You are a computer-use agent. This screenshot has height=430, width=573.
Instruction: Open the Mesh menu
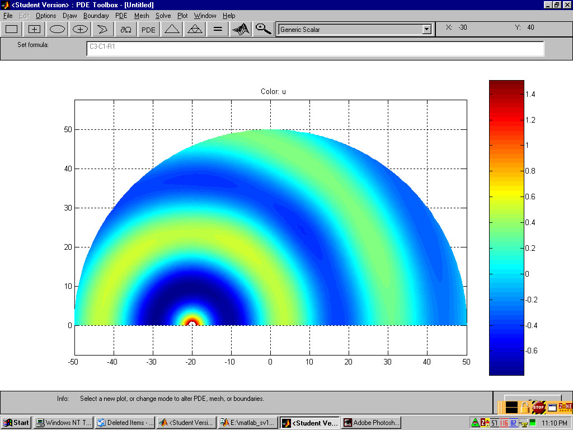[x=142, y=16]
